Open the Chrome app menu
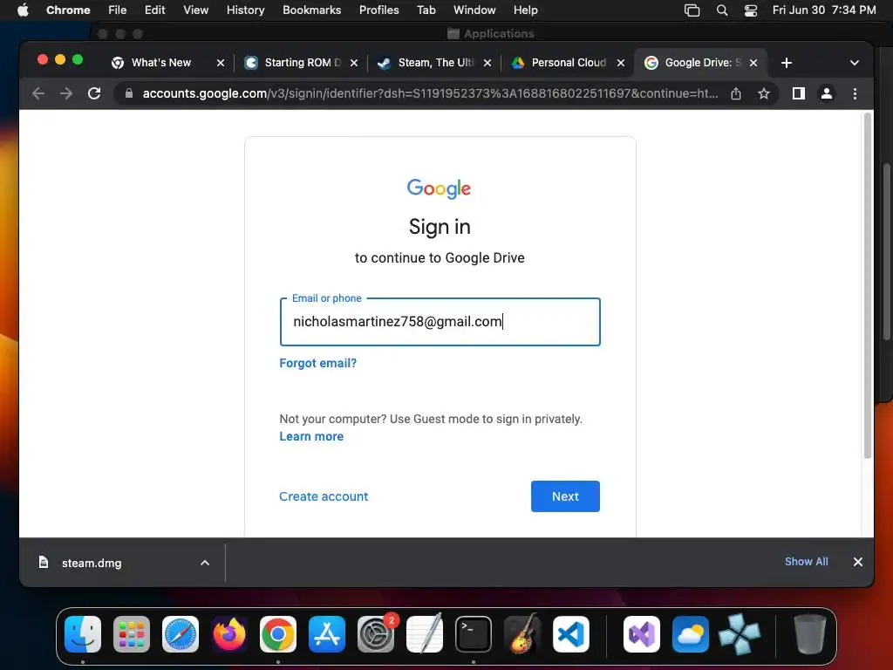 click(x=68, y=10)
